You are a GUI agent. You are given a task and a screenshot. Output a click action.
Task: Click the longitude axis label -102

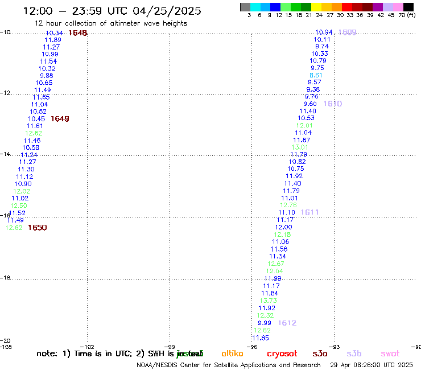[87, 347]
